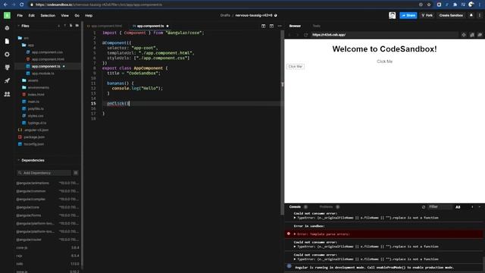
Task: Click the browser reload button
Action: click(21, 5)
